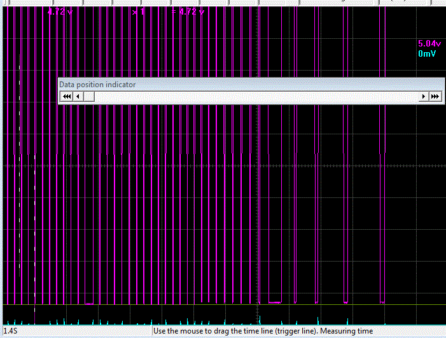Step data position left one increment
This screenshot has height=338, width=446.
[78, 97]
